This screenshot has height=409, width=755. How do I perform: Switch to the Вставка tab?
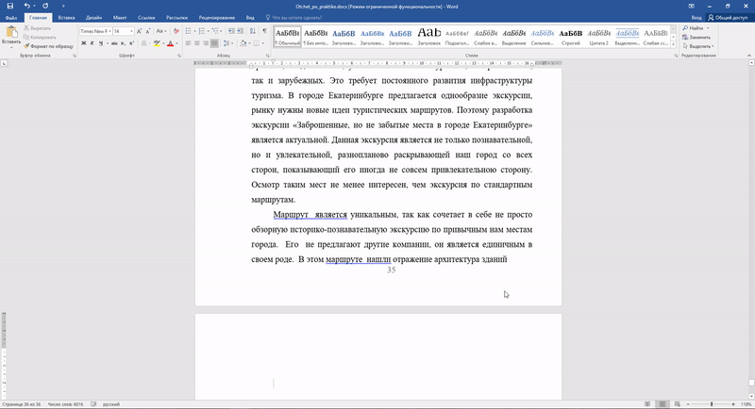coord(66,18)
